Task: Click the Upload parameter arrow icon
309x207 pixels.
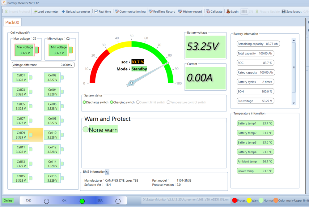Action: coord(63,11)
